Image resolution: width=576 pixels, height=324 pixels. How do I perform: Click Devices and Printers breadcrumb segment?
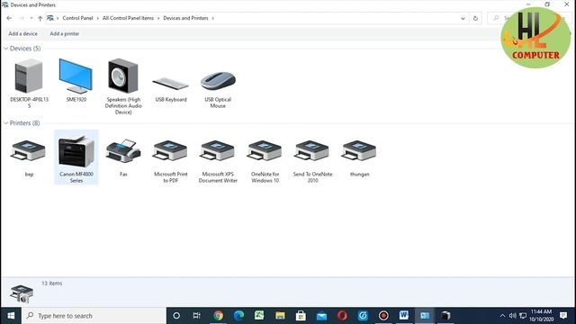click(x=185, y=18)
